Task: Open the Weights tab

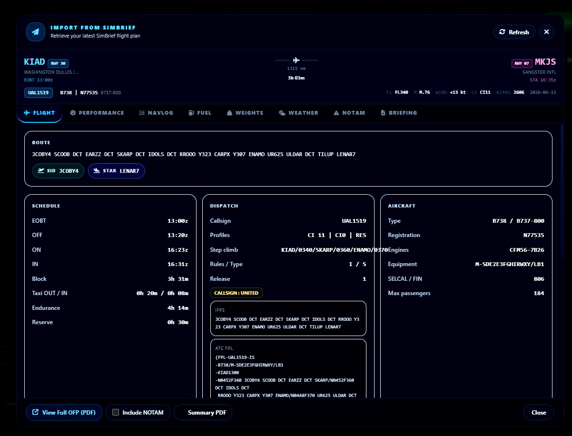Action: click(245, 113)
